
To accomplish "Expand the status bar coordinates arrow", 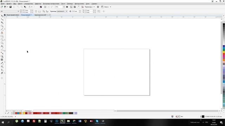I will pyautogui.click(x=15, y=117).
